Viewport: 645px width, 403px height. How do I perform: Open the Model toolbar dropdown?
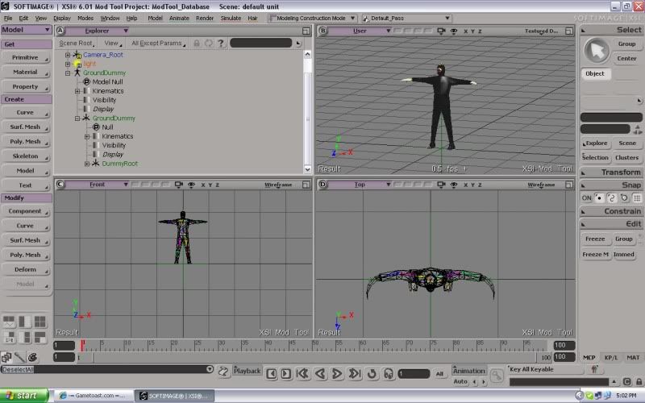pyautogui.click(x=27, y=30)
